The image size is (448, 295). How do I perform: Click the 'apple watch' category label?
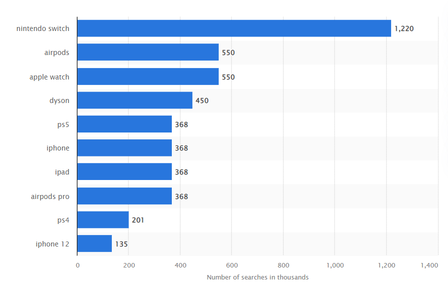pos(49,77)
